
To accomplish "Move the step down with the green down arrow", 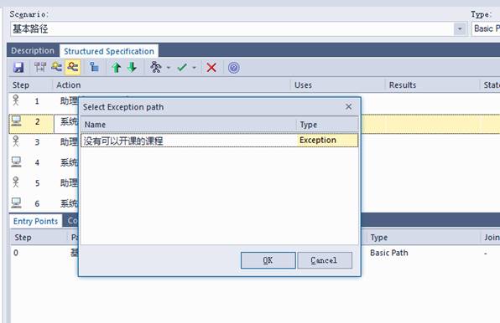I will tap(132, 68).
